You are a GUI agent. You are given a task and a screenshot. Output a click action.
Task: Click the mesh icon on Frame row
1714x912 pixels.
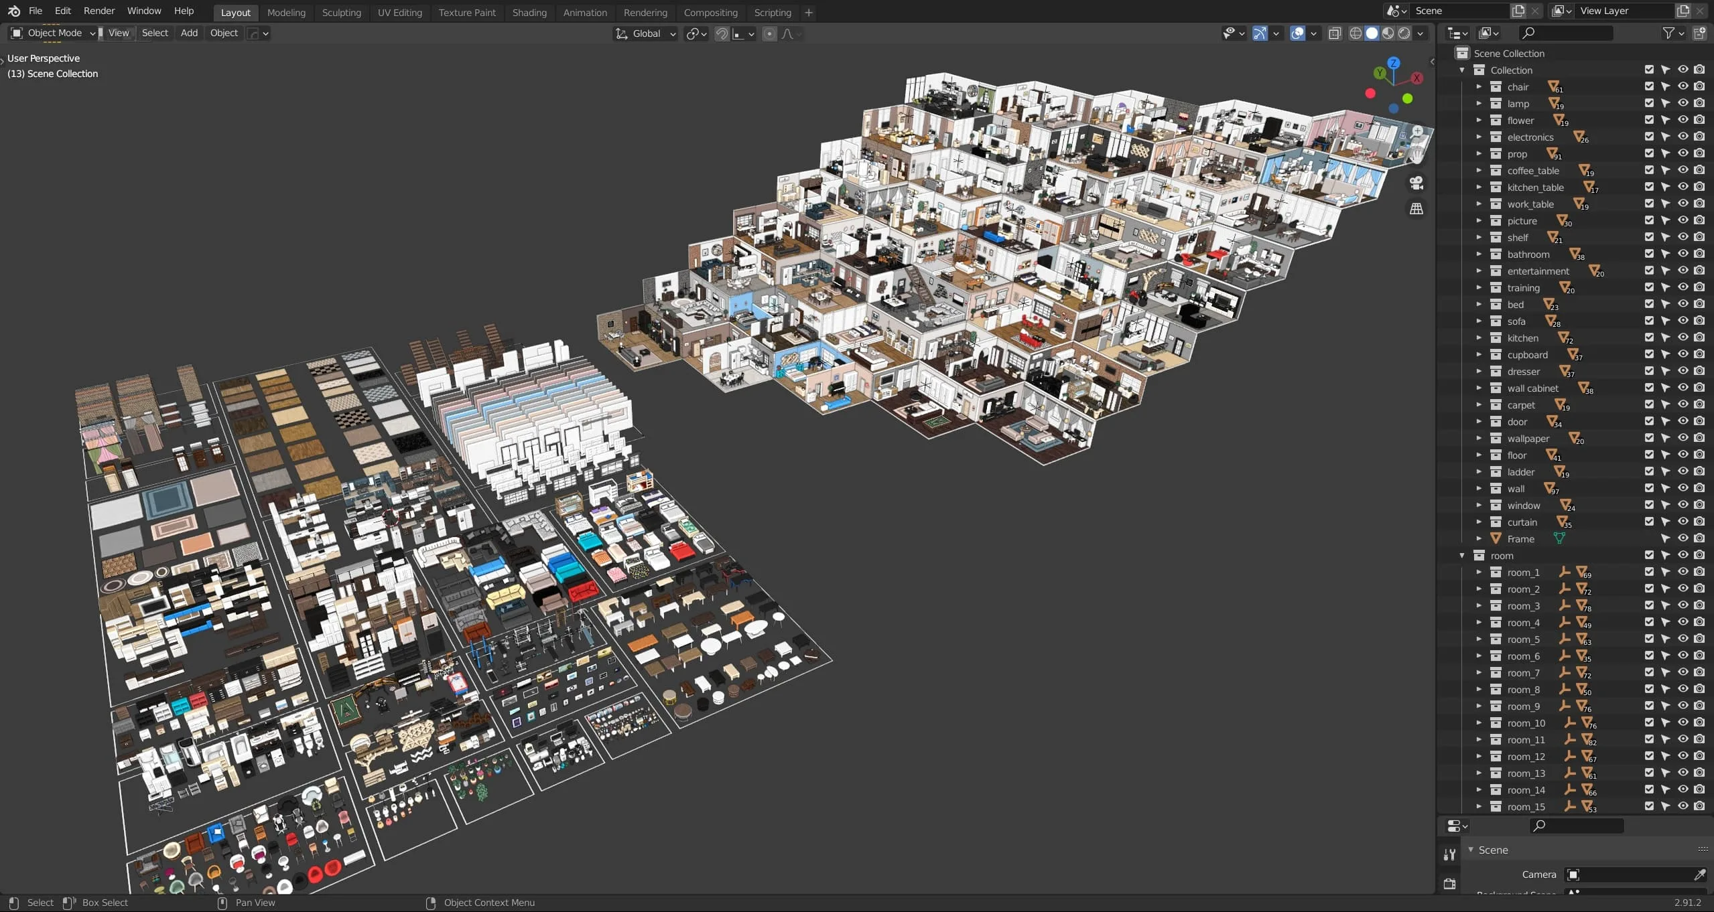(1559, 538)
